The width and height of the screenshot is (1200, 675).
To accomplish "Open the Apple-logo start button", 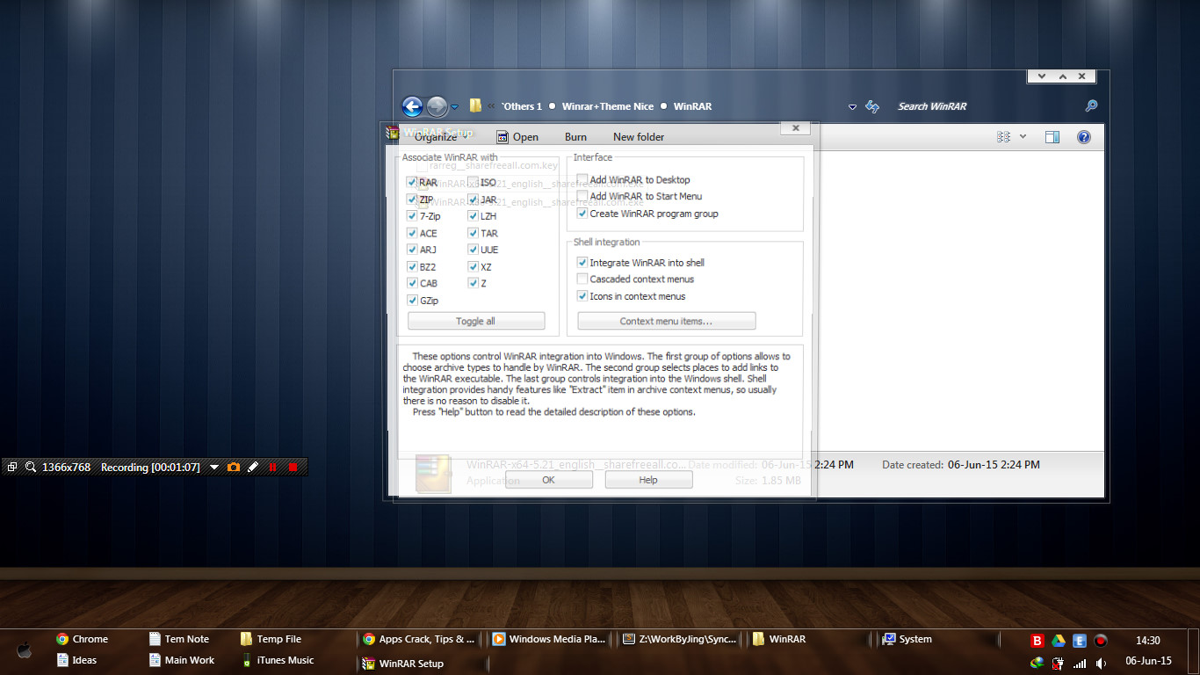I will click(x=24, y=650).
